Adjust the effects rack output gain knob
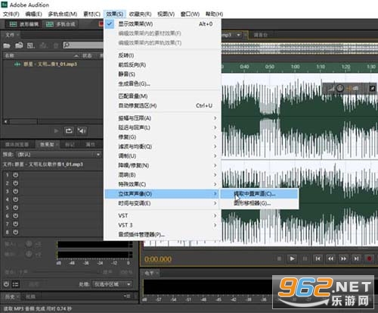 29,254
